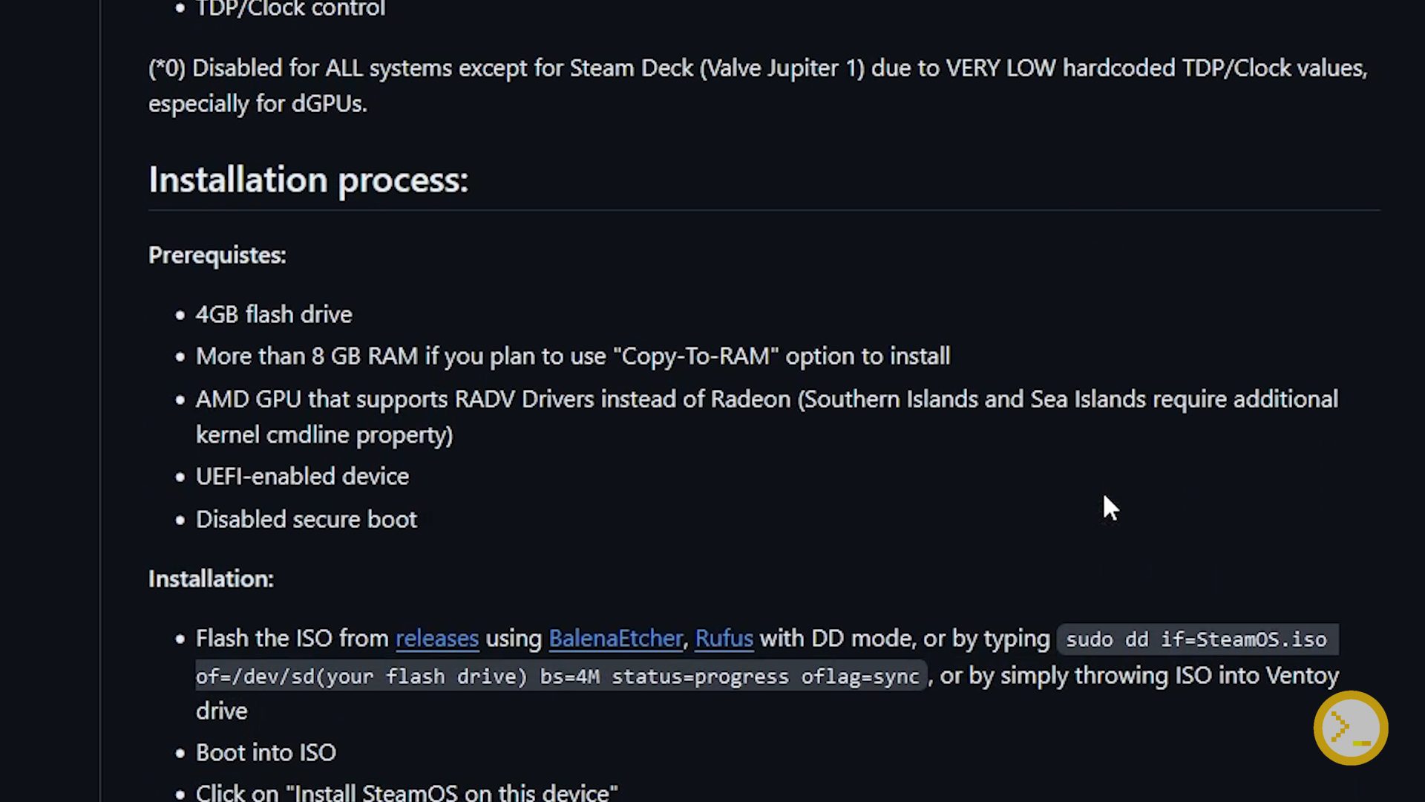Click the of=/dev/sd code snippet line

pyautogui.click(x=557, y=677)
